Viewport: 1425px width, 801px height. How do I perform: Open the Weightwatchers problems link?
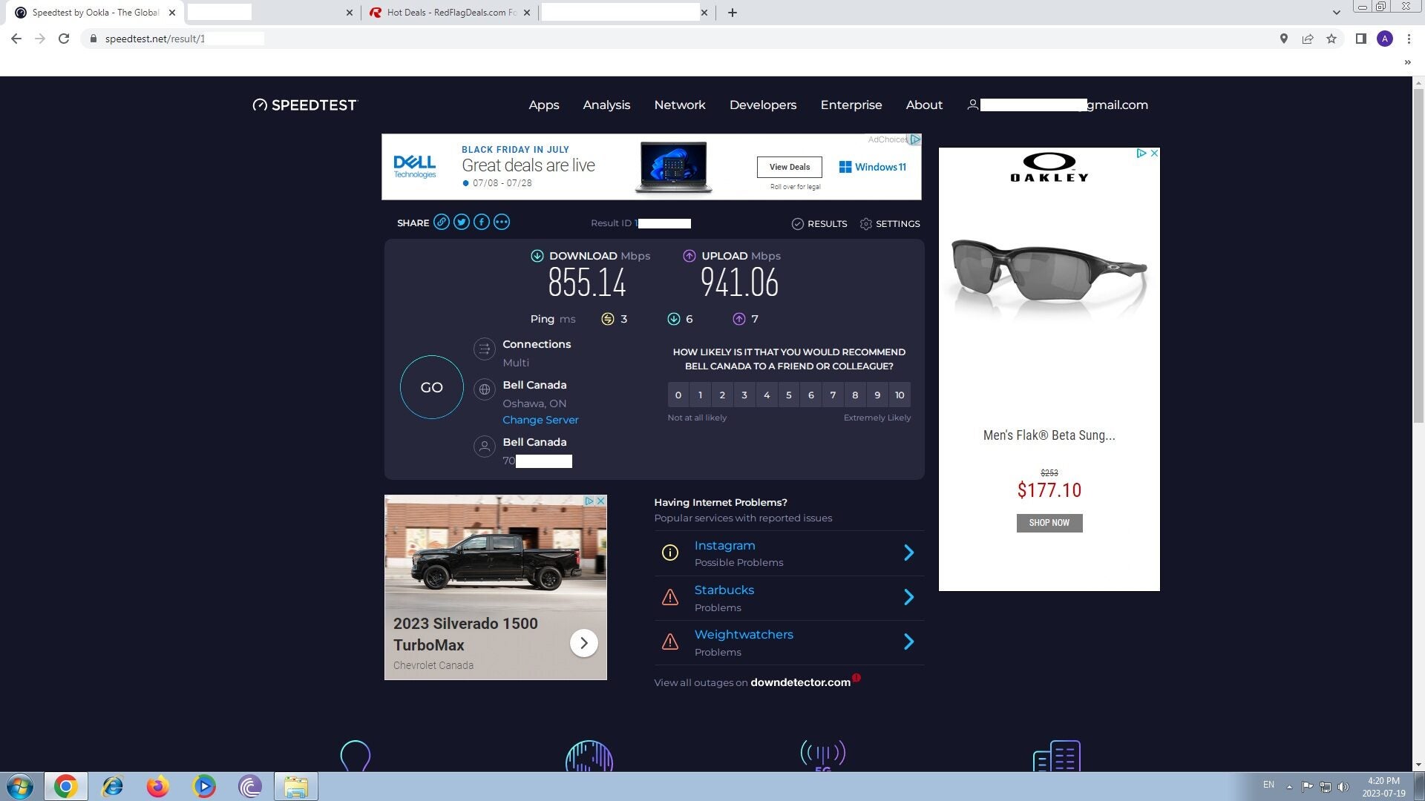744,635
